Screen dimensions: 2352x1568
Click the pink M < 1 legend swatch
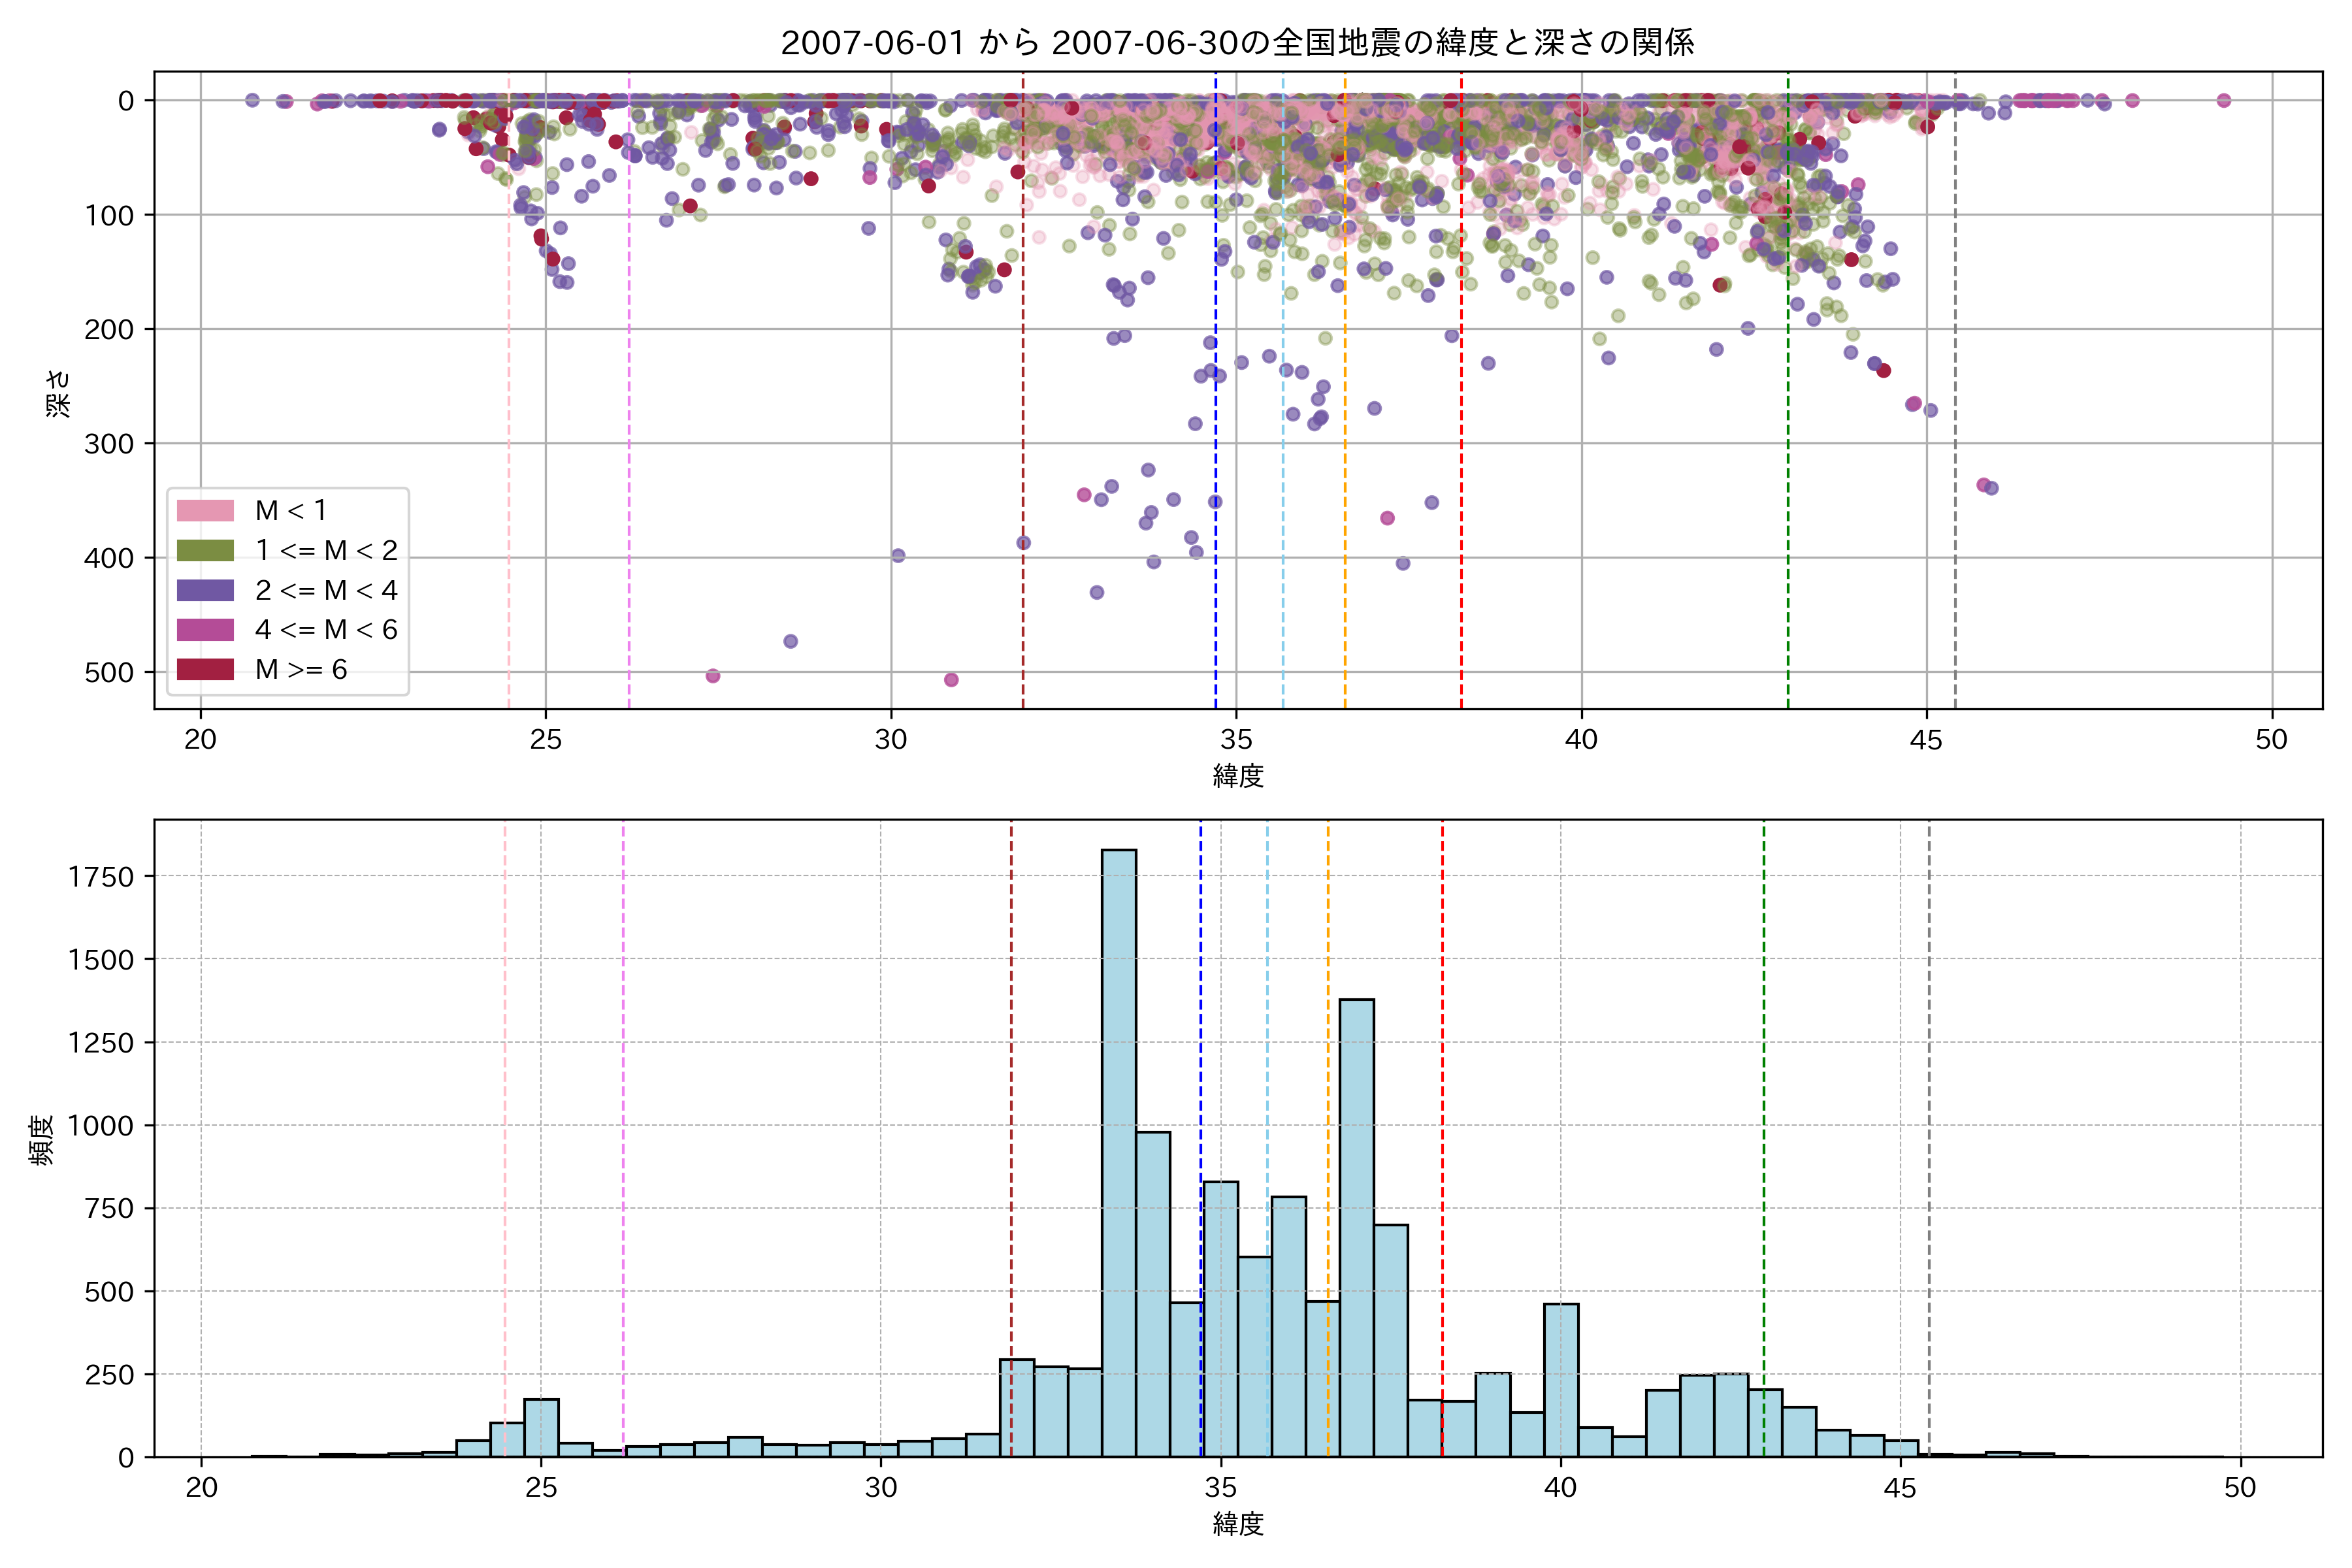205,511
